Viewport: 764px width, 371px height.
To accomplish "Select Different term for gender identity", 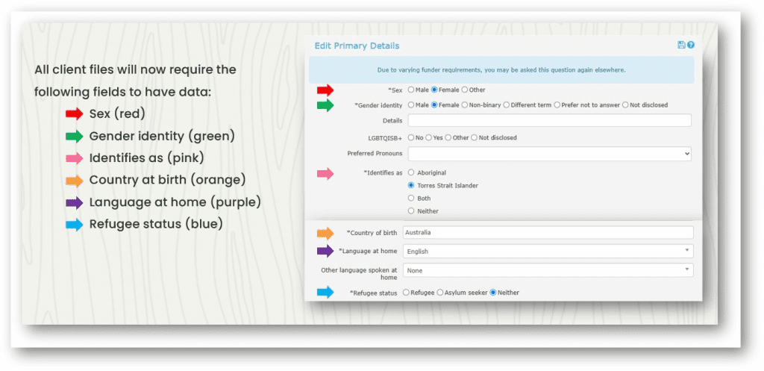I will pyautogui.click(x=507, y=105).
